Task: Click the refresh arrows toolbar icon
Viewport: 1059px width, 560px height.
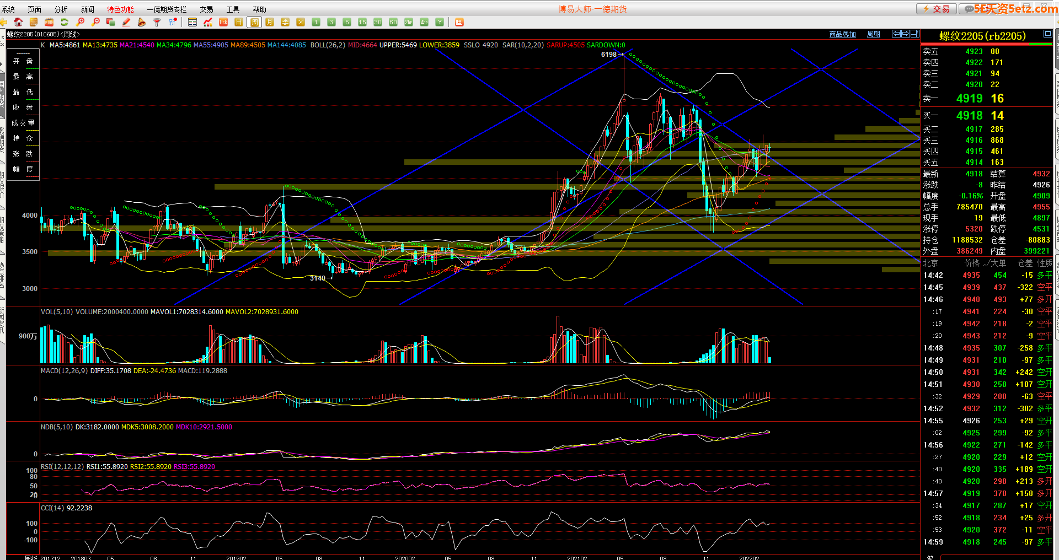Action: click(x=65, y=22)
